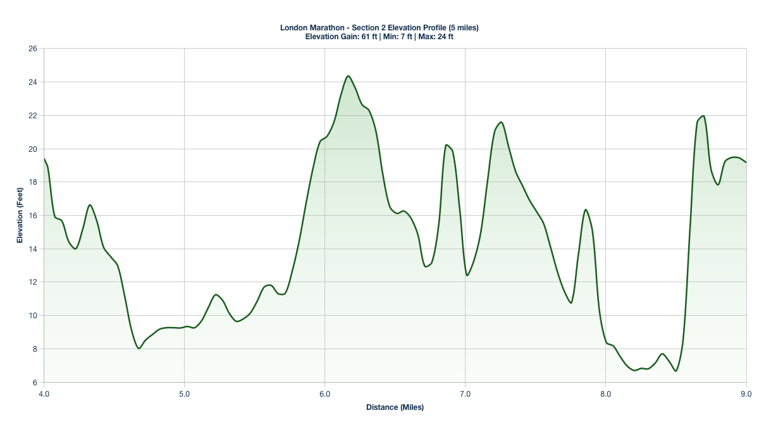Click the chart title "London Marathon - Section 2 Elevation Profile"
759x427 pixels.
coord(380,27)
